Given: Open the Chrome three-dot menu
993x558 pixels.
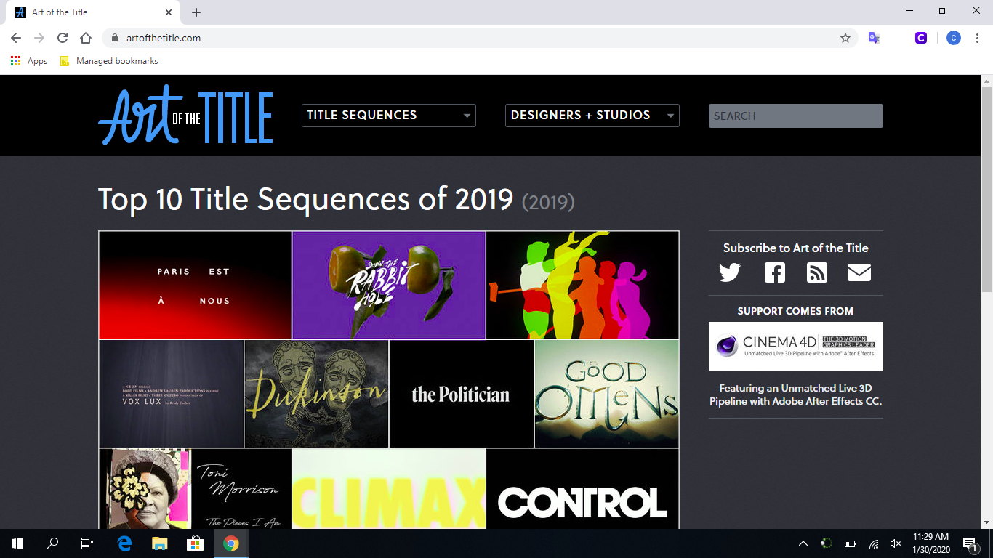Looking at the screenshot, I should coord(978,38).
